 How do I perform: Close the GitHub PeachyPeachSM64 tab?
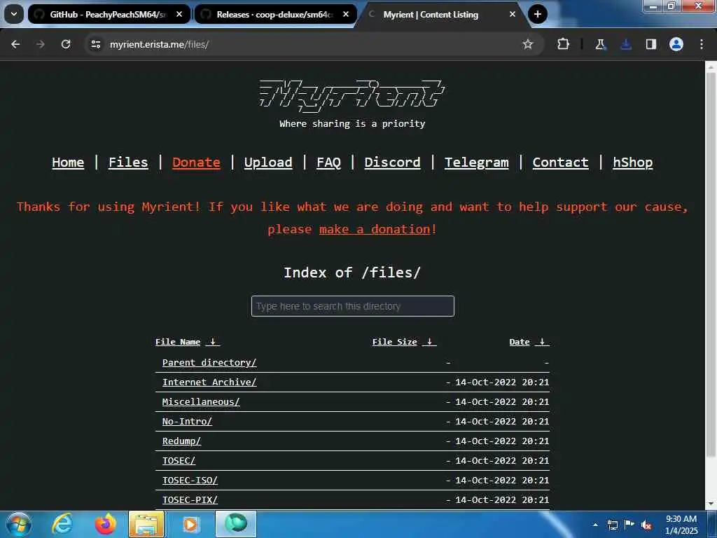tap(179, 14)
